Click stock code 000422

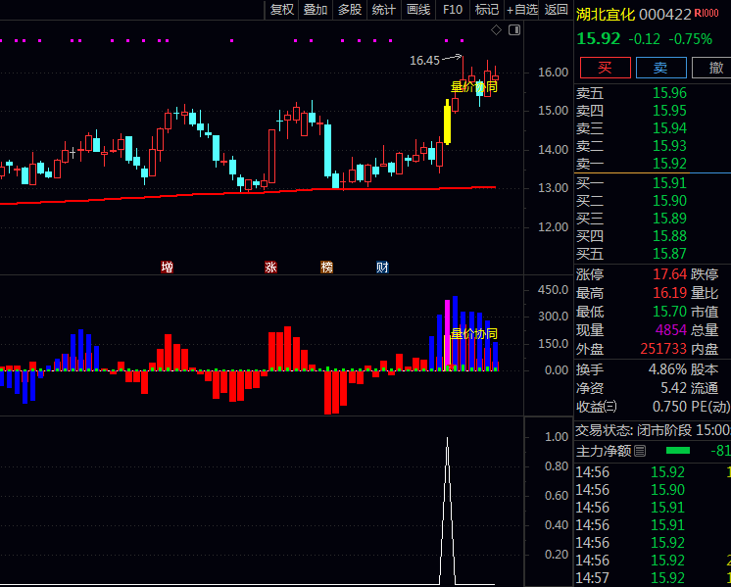coord(664,15)
